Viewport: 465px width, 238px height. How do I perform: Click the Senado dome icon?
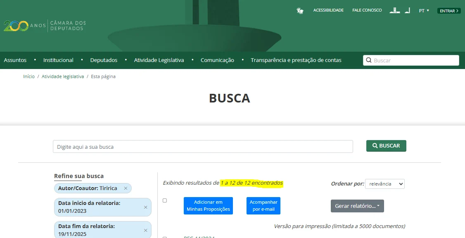pyautogui.click(x=407, y=10)
